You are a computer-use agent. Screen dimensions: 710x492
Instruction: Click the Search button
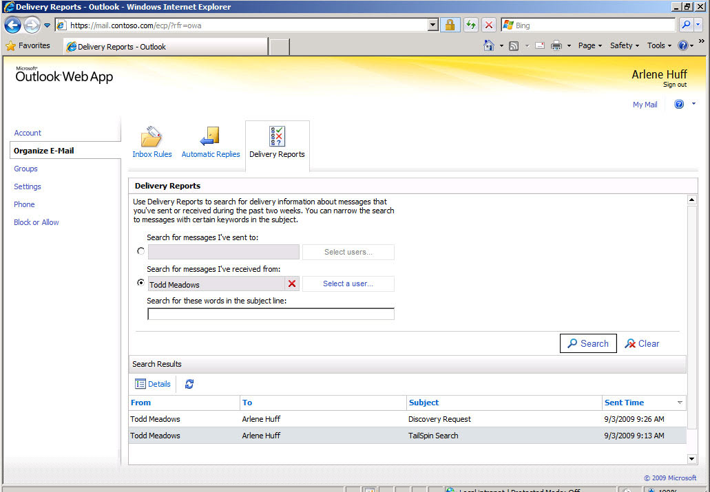587,343
